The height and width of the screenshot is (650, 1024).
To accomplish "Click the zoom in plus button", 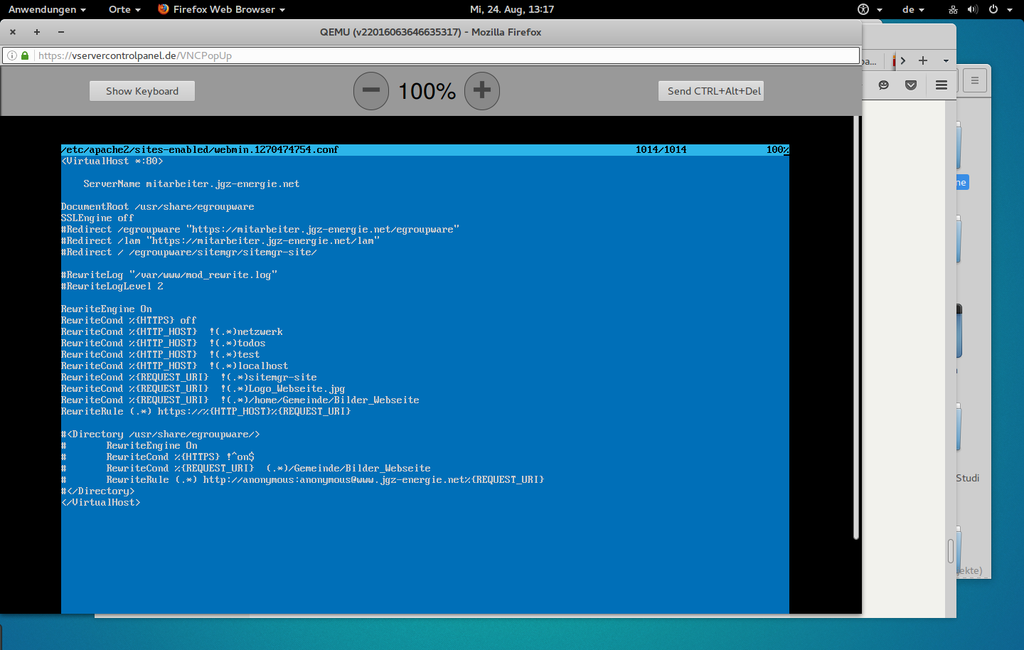I will tap(482, 91).
